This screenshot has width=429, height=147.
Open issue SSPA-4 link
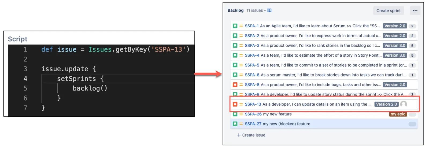(x=252, y=55)
